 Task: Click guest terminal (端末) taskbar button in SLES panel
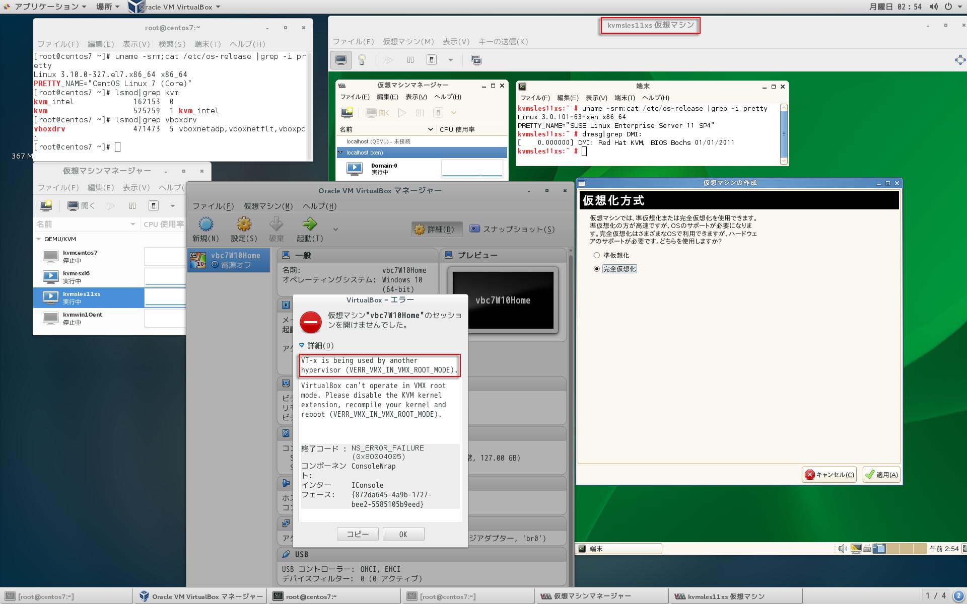click(x=619, y=549)
